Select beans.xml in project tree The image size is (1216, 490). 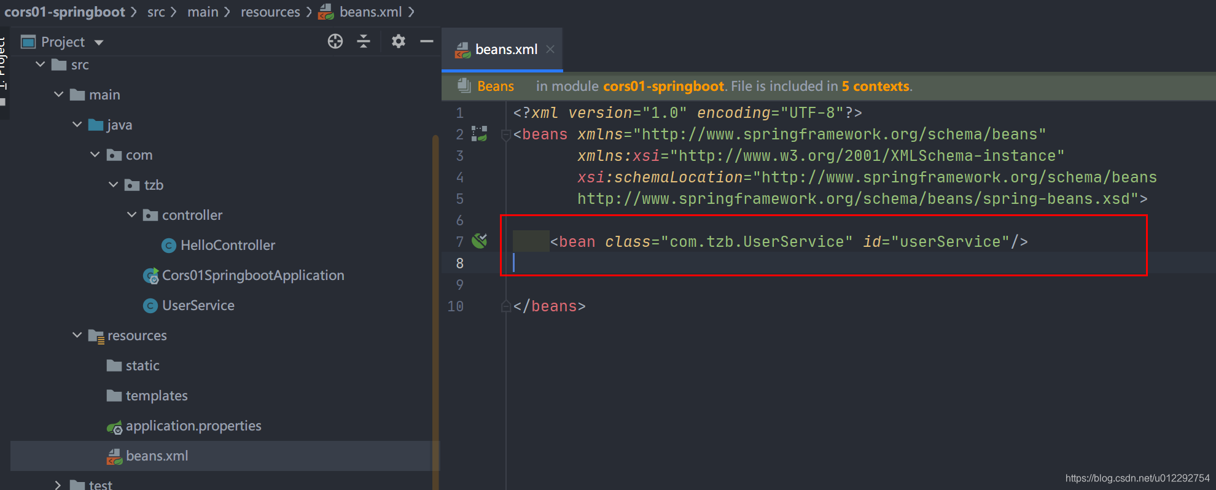157,456
